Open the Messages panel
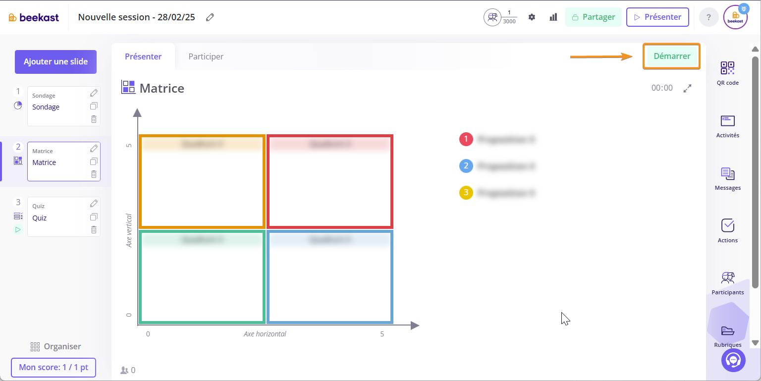Image resolution: width=761 pixels, height=381 pixels. tap(727, 178)
